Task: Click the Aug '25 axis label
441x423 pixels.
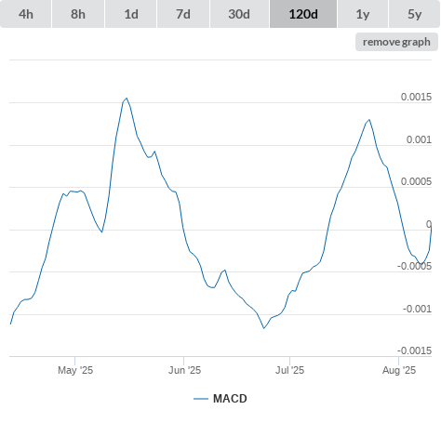Action: click(399, 370)
